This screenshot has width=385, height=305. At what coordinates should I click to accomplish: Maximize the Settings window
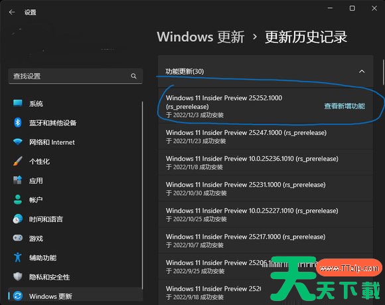tap(352, 8)
